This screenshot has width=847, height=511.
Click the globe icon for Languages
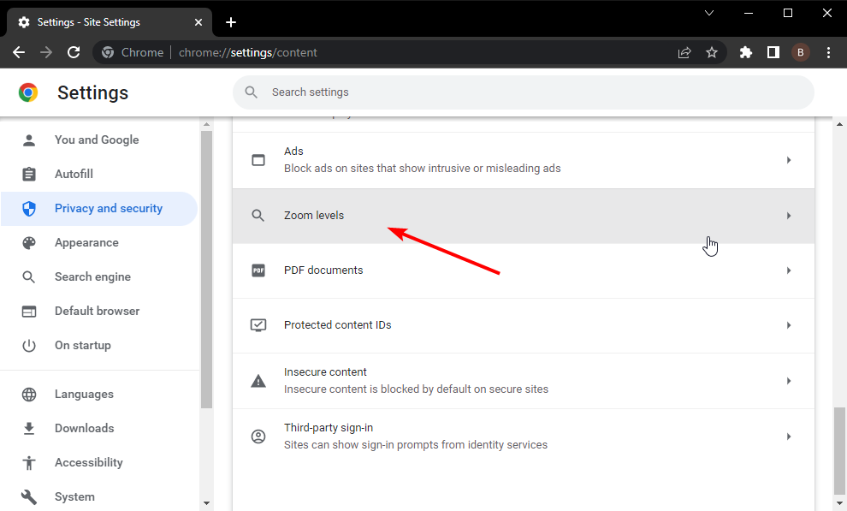click(29, 395)
